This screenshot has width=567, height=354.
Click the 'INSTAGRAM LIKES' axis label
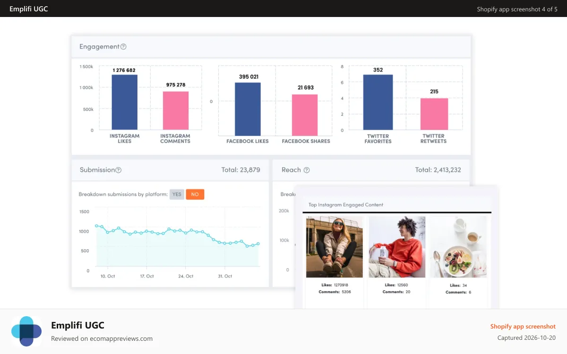[x=125, y=138]
